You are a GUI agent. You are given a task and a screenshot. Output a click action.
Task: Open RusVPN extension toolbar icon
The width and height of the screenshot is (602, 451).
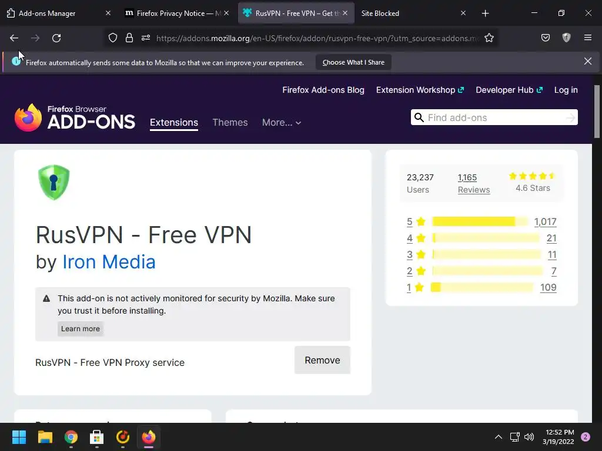coord(566,38)
